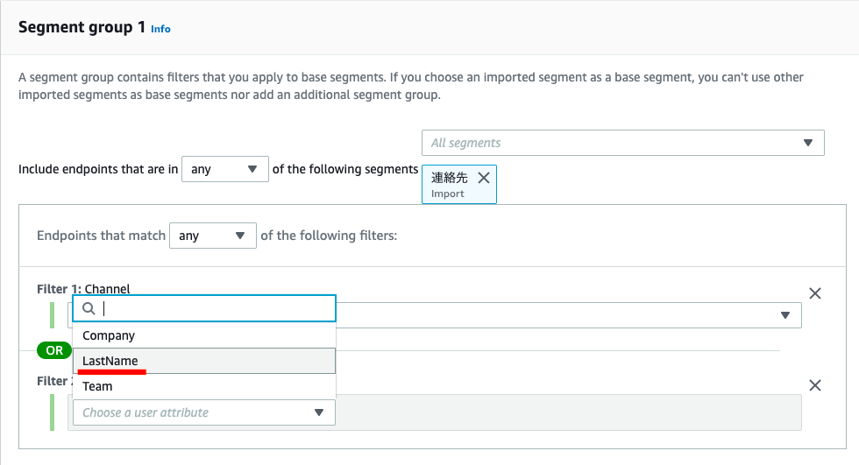This screenshot has height=465, width=859.
Task: Click the "Filter 1: Channel" label
Action: tap(83, 288)
